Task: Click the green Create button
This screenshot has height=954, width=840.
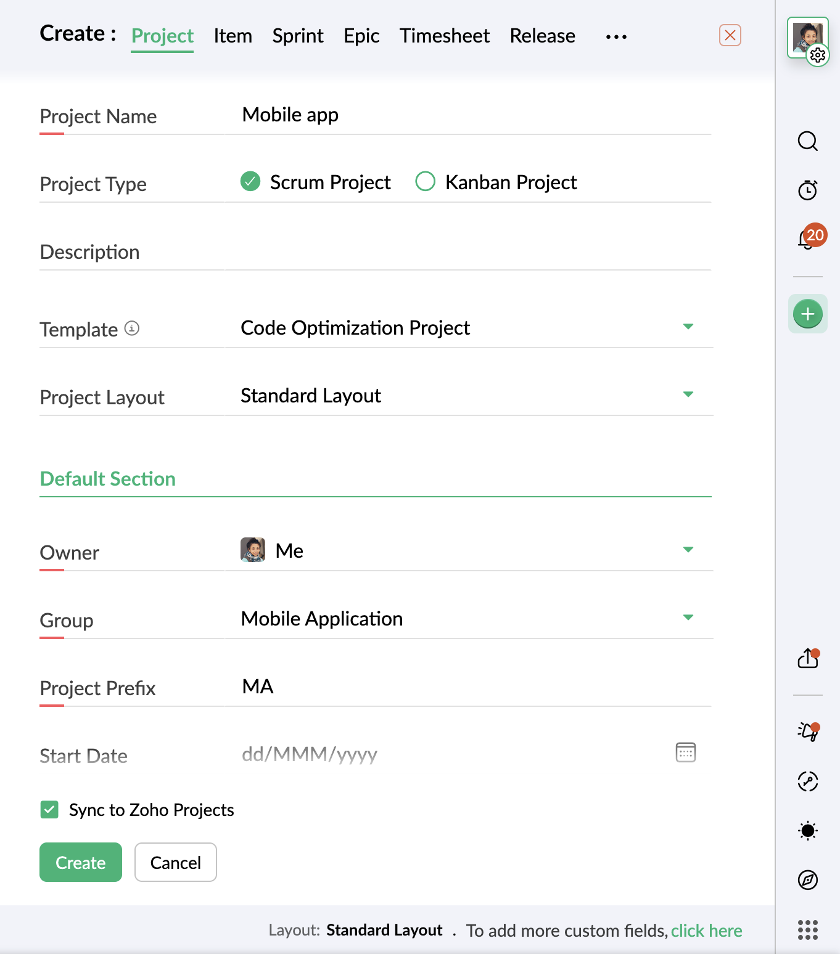Action: coord(81,862)
